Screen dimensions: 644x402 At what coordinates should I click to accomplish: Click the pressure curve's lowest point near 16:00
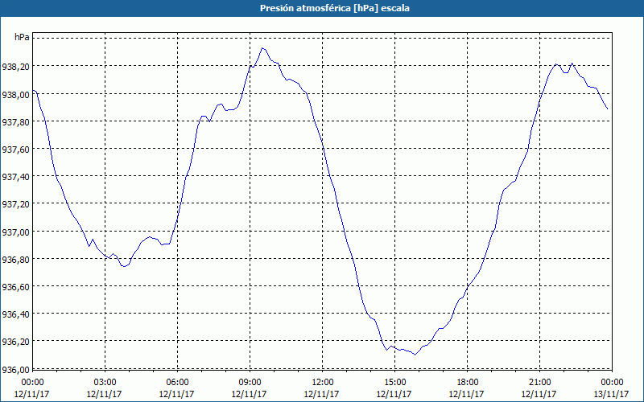415,355
